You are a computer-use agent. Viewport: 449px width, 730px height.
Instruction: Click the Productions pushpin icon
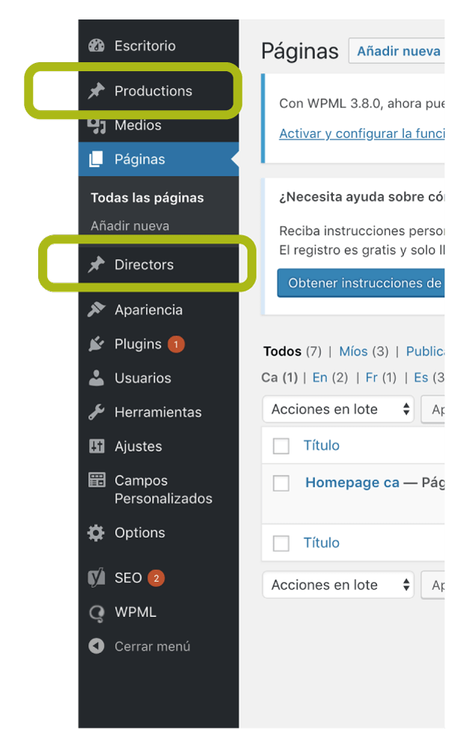97,91
